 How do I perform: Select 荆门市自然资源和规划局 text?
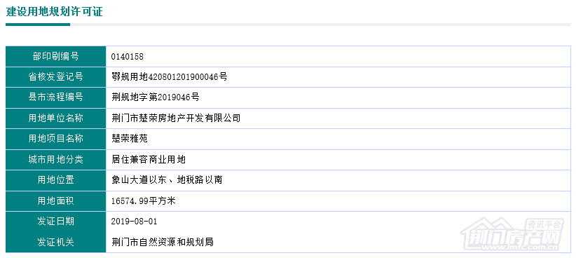pyautogui.click(x=163, y=242)
